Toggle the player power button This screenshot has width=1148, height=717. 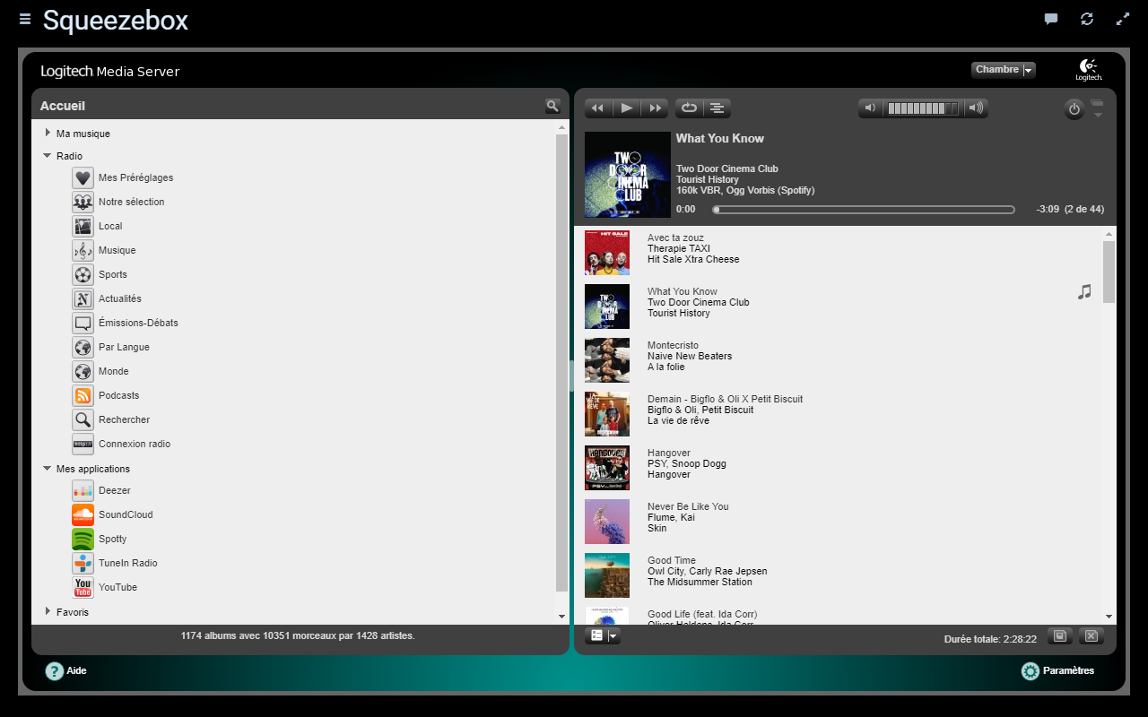[x=1074, y=109]
